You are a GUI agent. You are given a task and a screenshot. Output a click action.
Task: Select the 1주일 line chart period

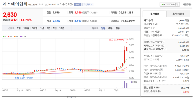click(x=26, y=28)
